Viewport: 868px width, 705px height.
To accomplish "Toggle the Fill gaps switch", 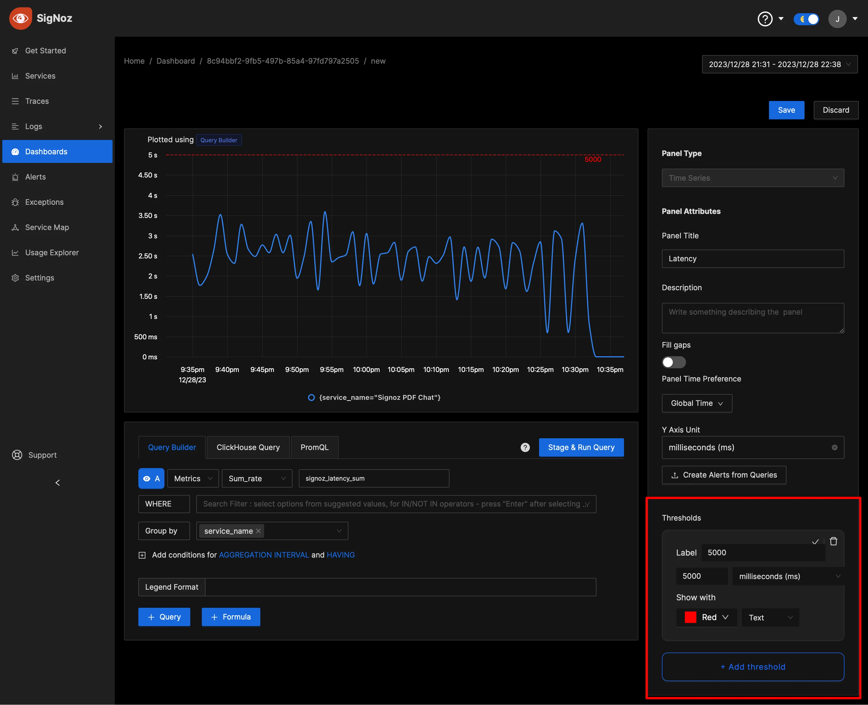I will tap(674, 362).
